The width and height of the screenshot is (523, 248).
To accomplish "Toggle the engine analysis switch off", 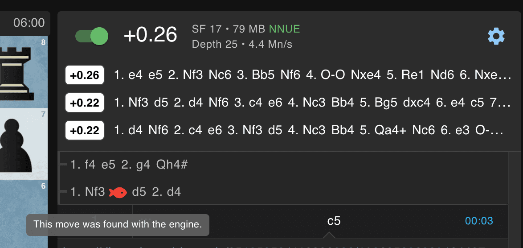I will tap(92, 36).
